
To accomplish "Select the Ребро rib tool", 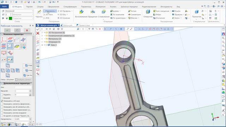I will 157,14.
